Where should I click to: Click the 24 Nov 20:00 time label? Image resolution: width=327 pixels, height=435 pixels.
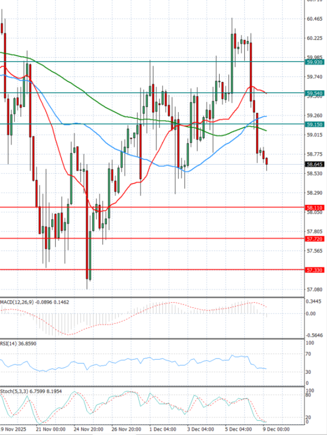[89, 430]
